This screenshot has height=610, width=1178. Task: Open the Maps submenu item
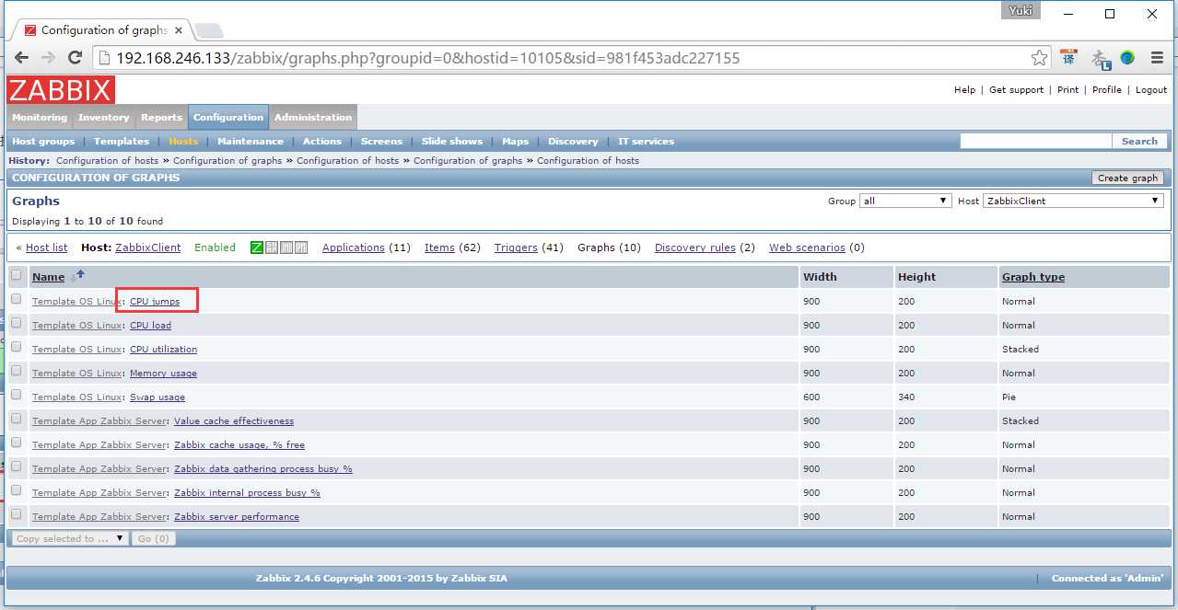(516, 142)
